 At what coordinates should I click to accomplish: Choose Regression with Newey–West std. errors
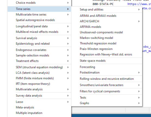[x=107, y=54]
